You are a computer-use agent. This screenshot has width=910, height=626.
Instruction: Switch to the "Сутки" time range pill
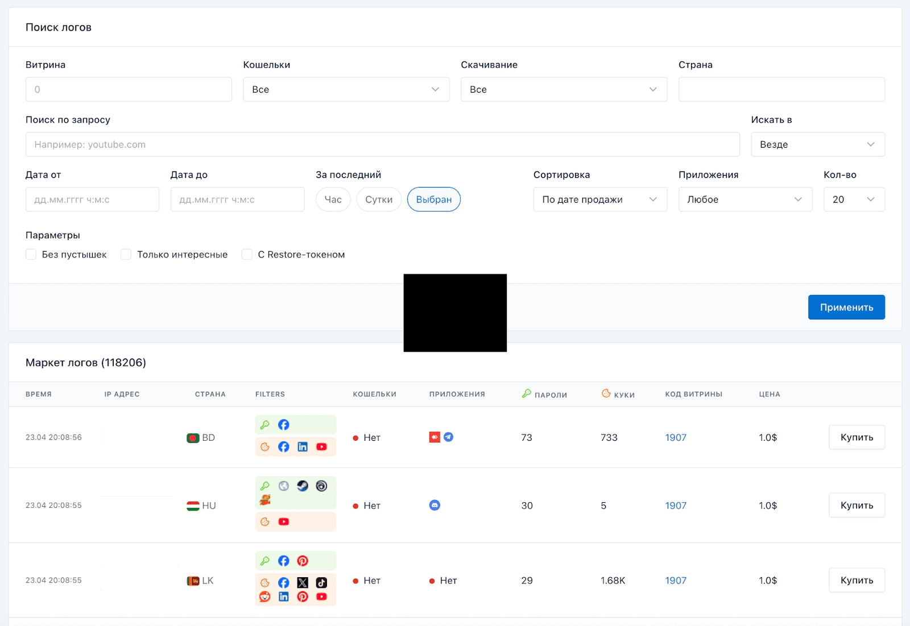point(379,199)
